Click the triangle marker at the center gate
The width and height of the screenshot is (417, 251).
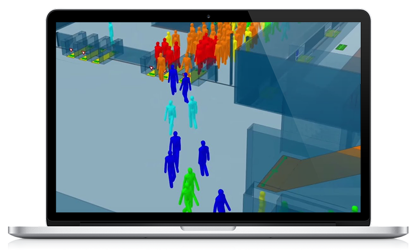tap(152, 68)
